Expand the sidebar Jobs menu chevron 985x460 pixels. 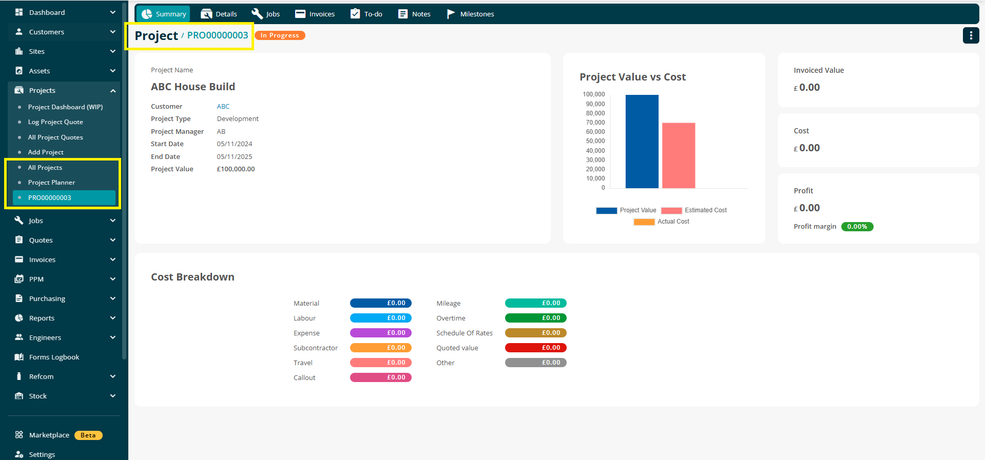pos(113,221)
